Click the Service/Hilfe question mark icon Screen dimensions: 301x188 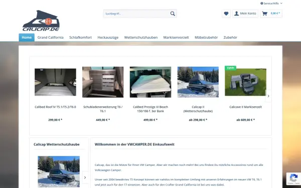pyautogui.click(x=262, y=4)
